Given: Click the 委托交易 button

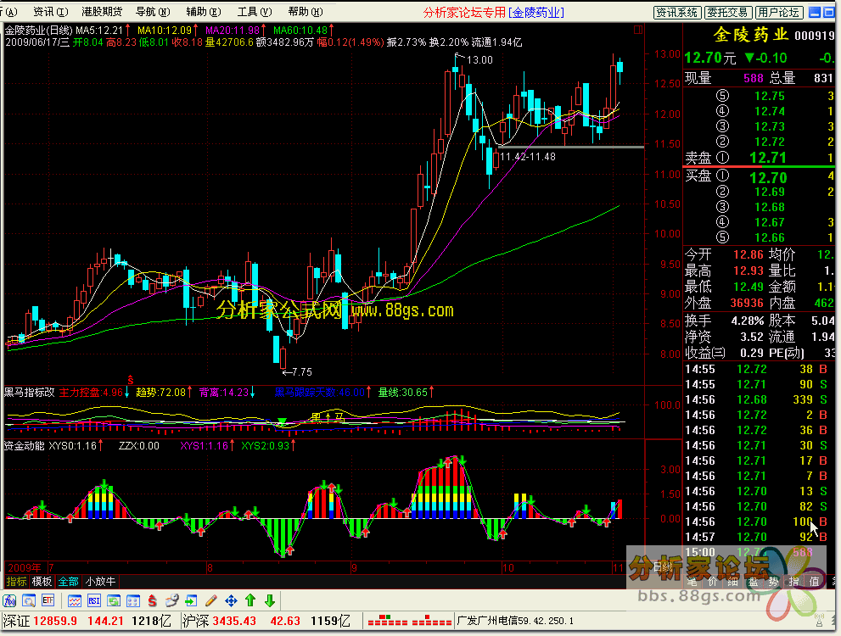Looking at the screenshot, I should tap(726, 13).
